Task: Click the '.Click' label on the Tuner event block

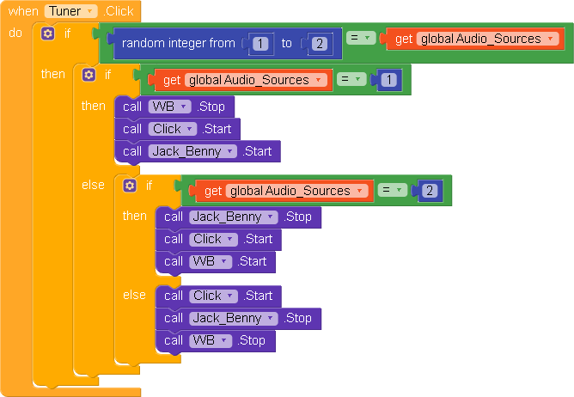Action: point(119,11)
